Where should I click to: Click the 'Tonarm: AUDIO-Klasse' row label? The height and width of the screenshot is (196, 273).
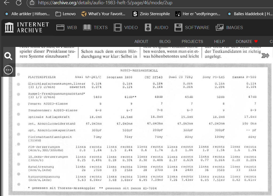click(48, 103)
